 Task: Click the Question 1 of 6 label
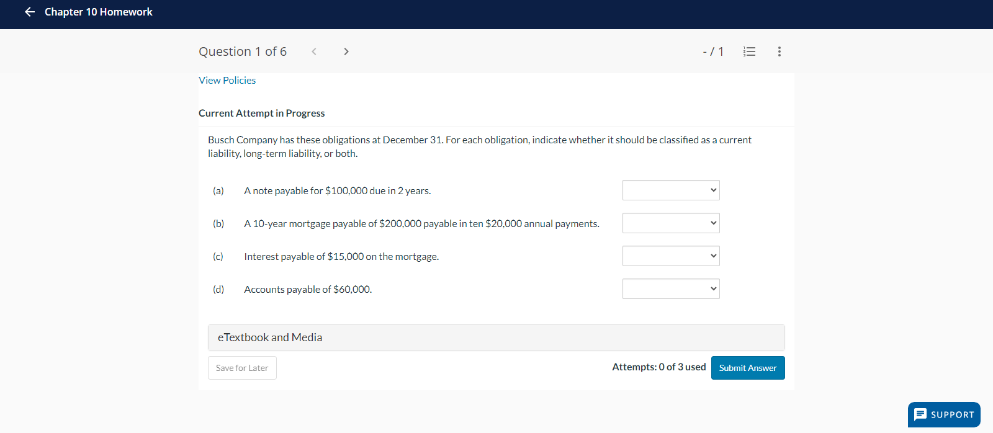coord(243,51)
